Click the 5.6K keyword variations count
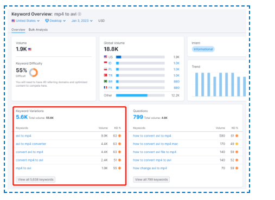275x200 pixels. click(x=22, y=117)
